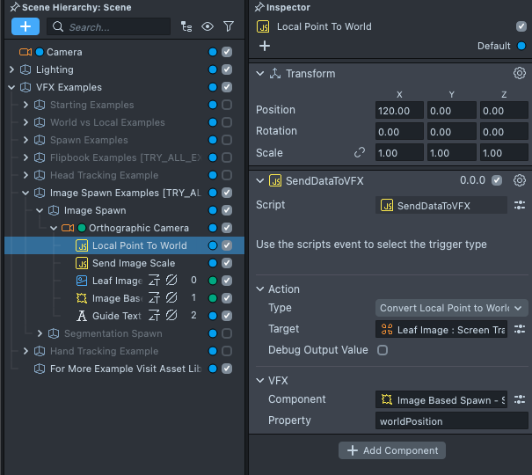Disable the SendDataToVFX component checkbox

click(498, 180)
